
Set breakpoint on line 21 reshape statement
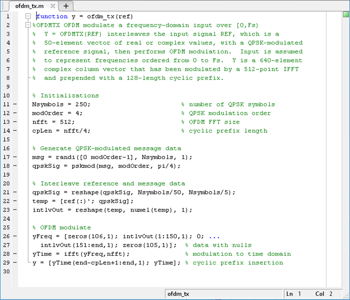15,192
